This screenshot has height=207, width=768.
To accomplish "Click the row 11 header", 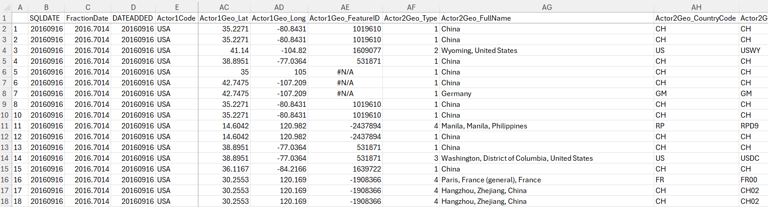I will click(5, 126).
